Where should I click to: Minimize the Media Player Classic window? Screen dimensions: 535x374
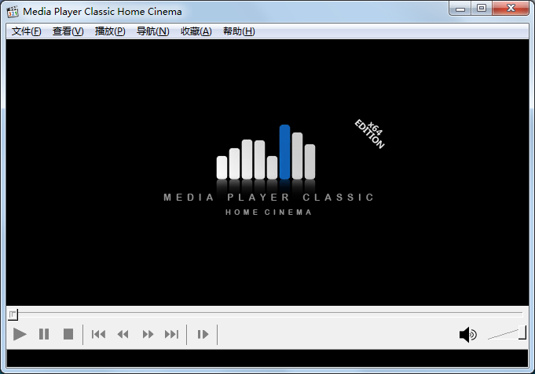coord(460,9)
